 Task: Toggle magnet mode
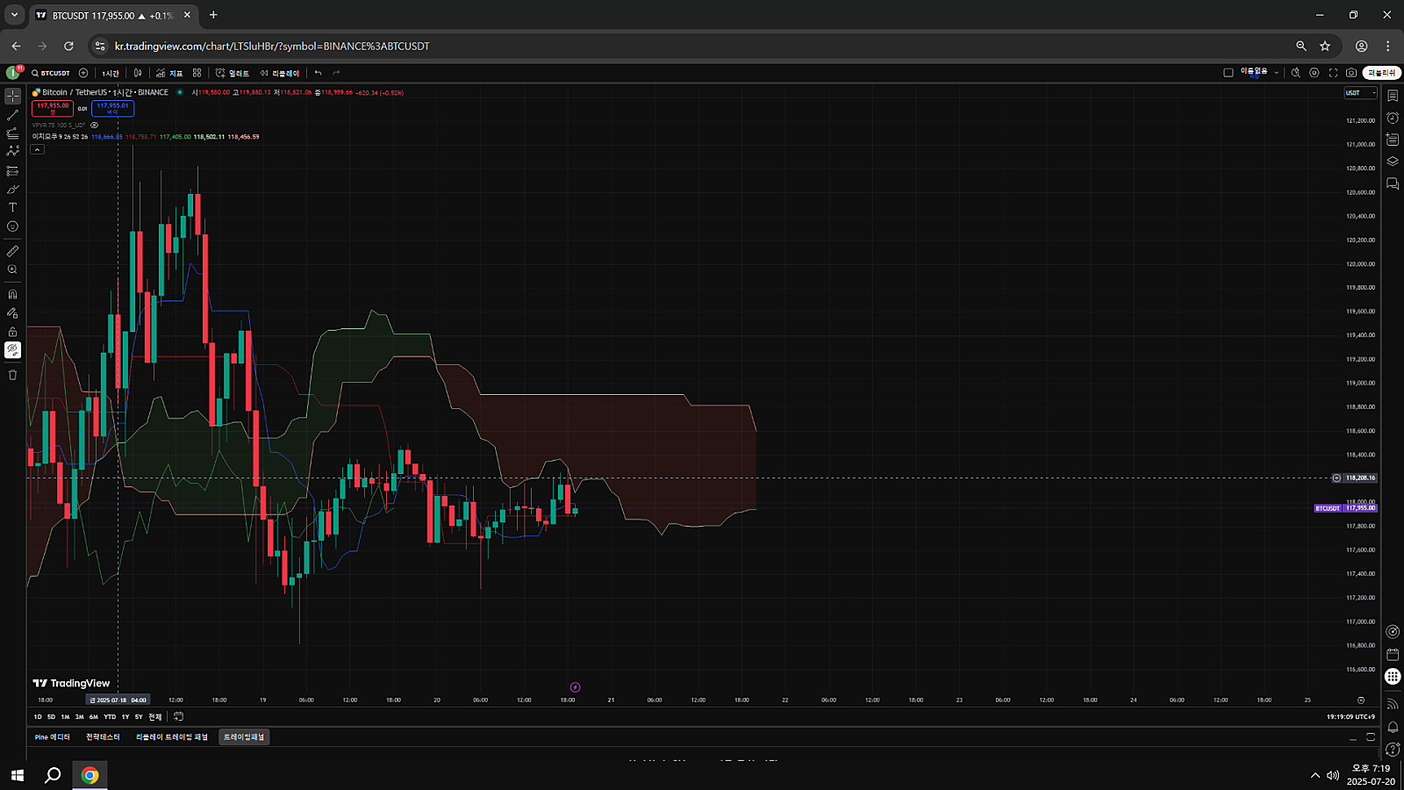12,294
